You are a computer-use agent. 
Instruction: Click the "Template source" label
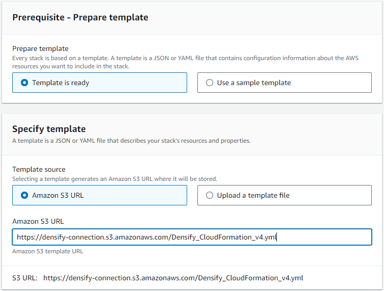[x=39, y=169]
